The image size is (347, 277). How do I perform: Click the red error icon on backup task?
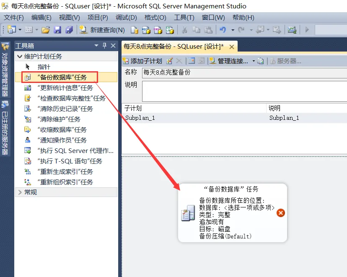coord(281,213)
